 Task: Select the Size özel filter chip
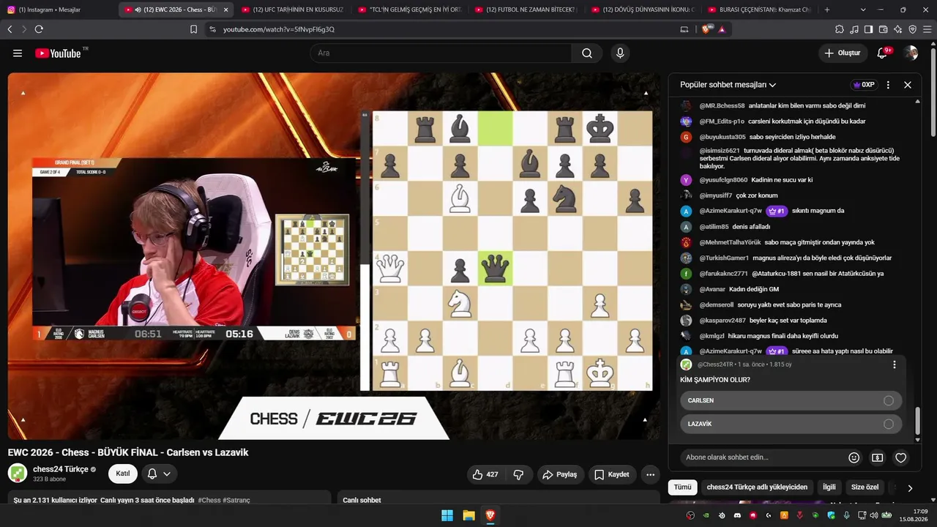865,487
